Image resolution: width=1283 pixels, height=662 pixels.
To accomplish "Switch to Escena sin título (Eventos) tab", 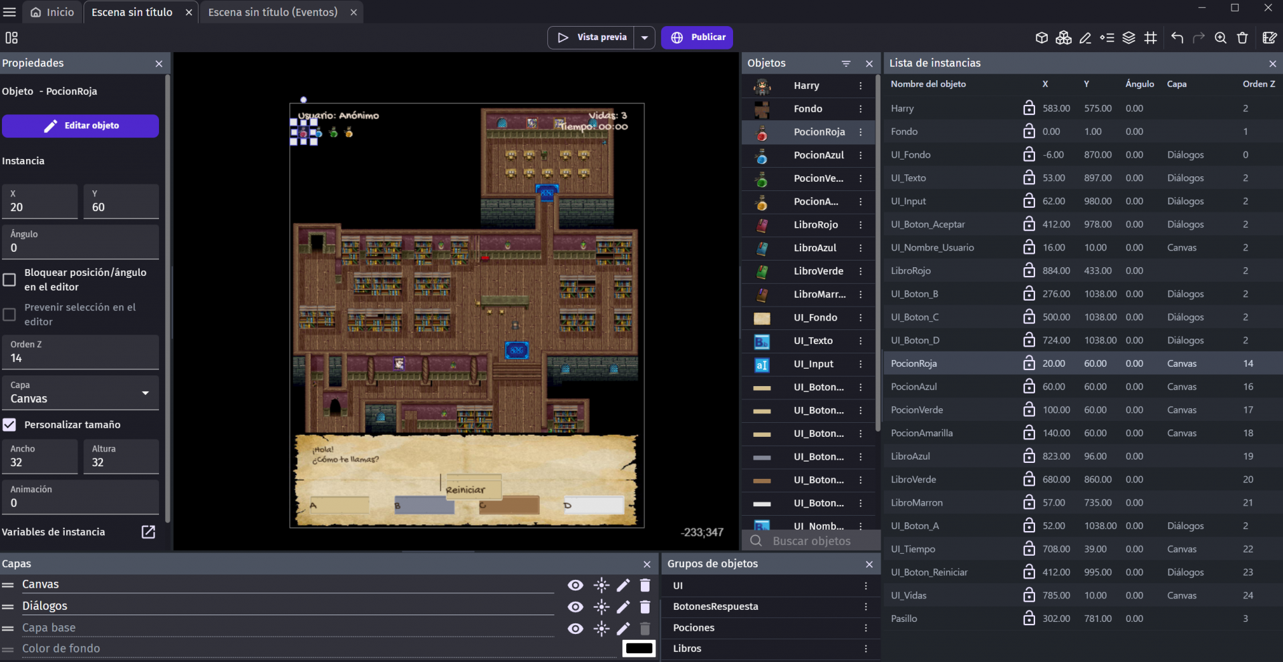I will 273,12.
